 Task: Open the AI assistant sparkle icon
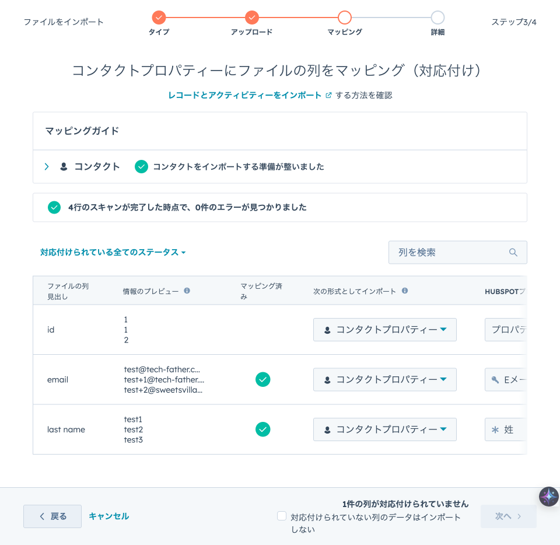tap(549, 497)
